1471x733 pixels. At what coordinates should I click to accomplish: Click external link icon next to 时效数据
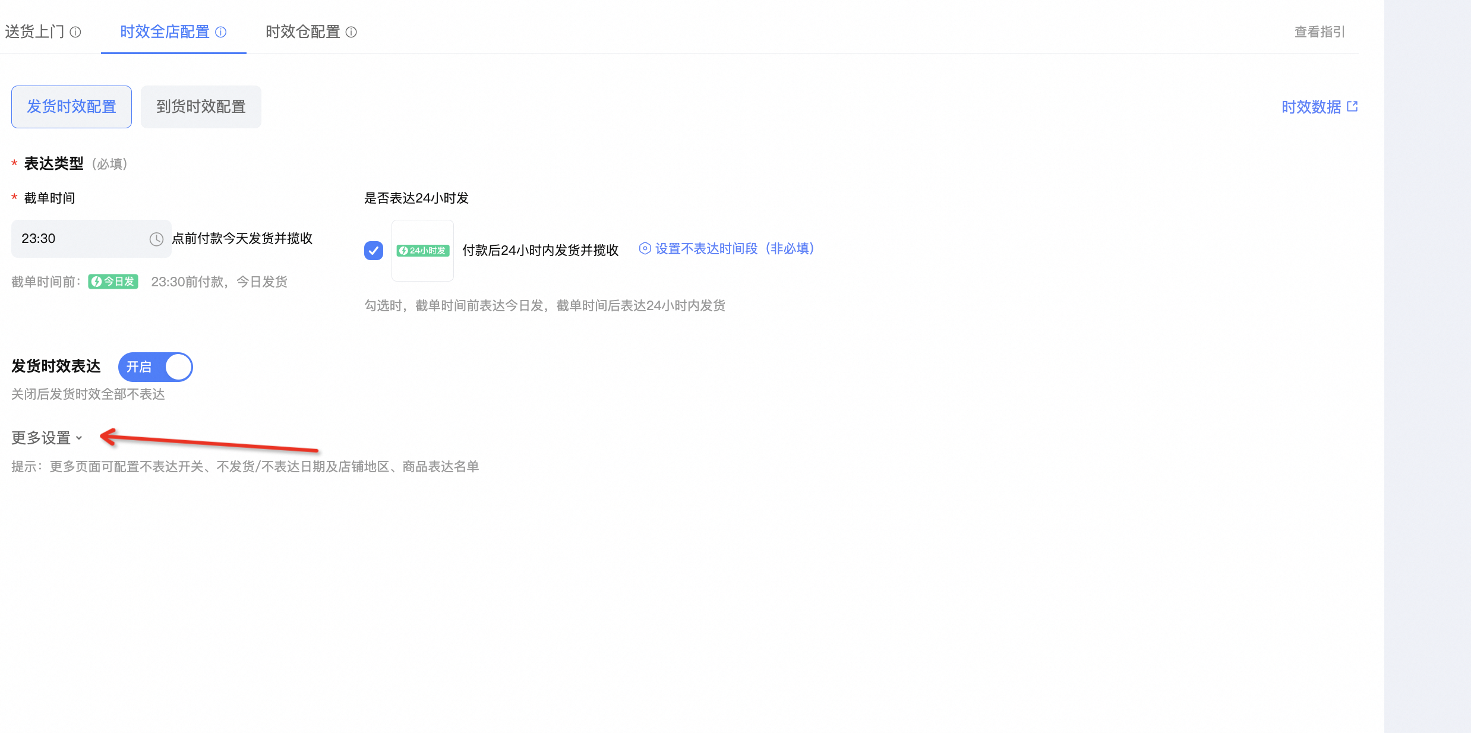click(1352, 106)
